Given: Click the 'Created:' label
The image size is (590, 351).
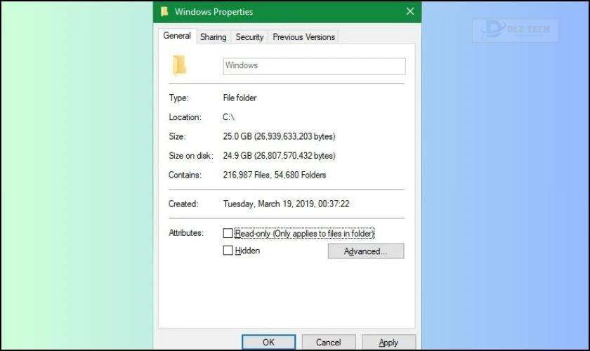Looking at the screenshot, I should [183, 204].
